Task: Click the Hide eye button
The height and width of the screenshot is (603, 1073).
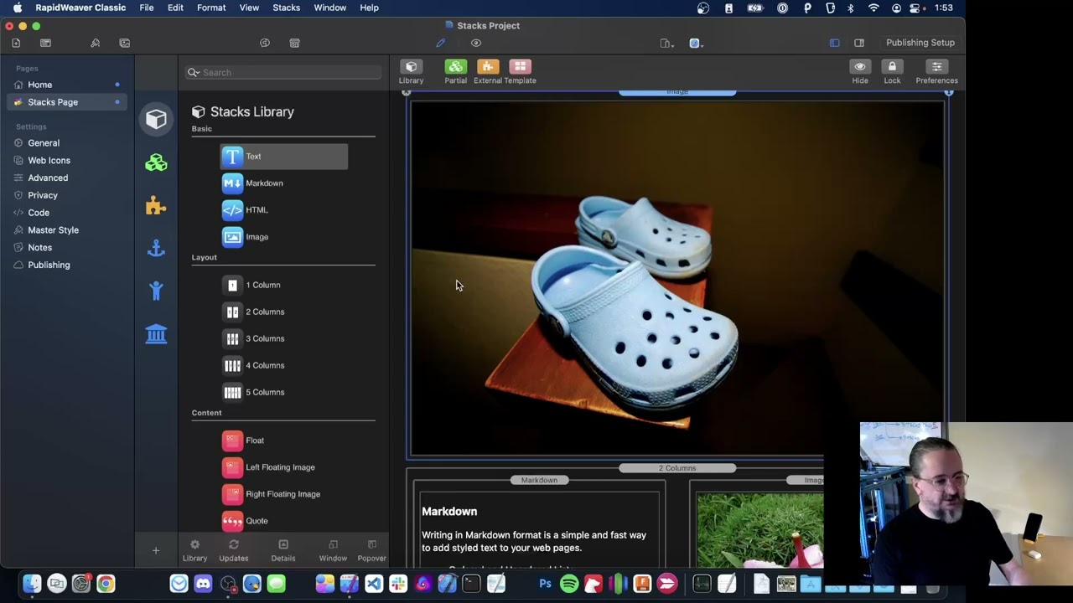Action: click(x=860, y=72)
